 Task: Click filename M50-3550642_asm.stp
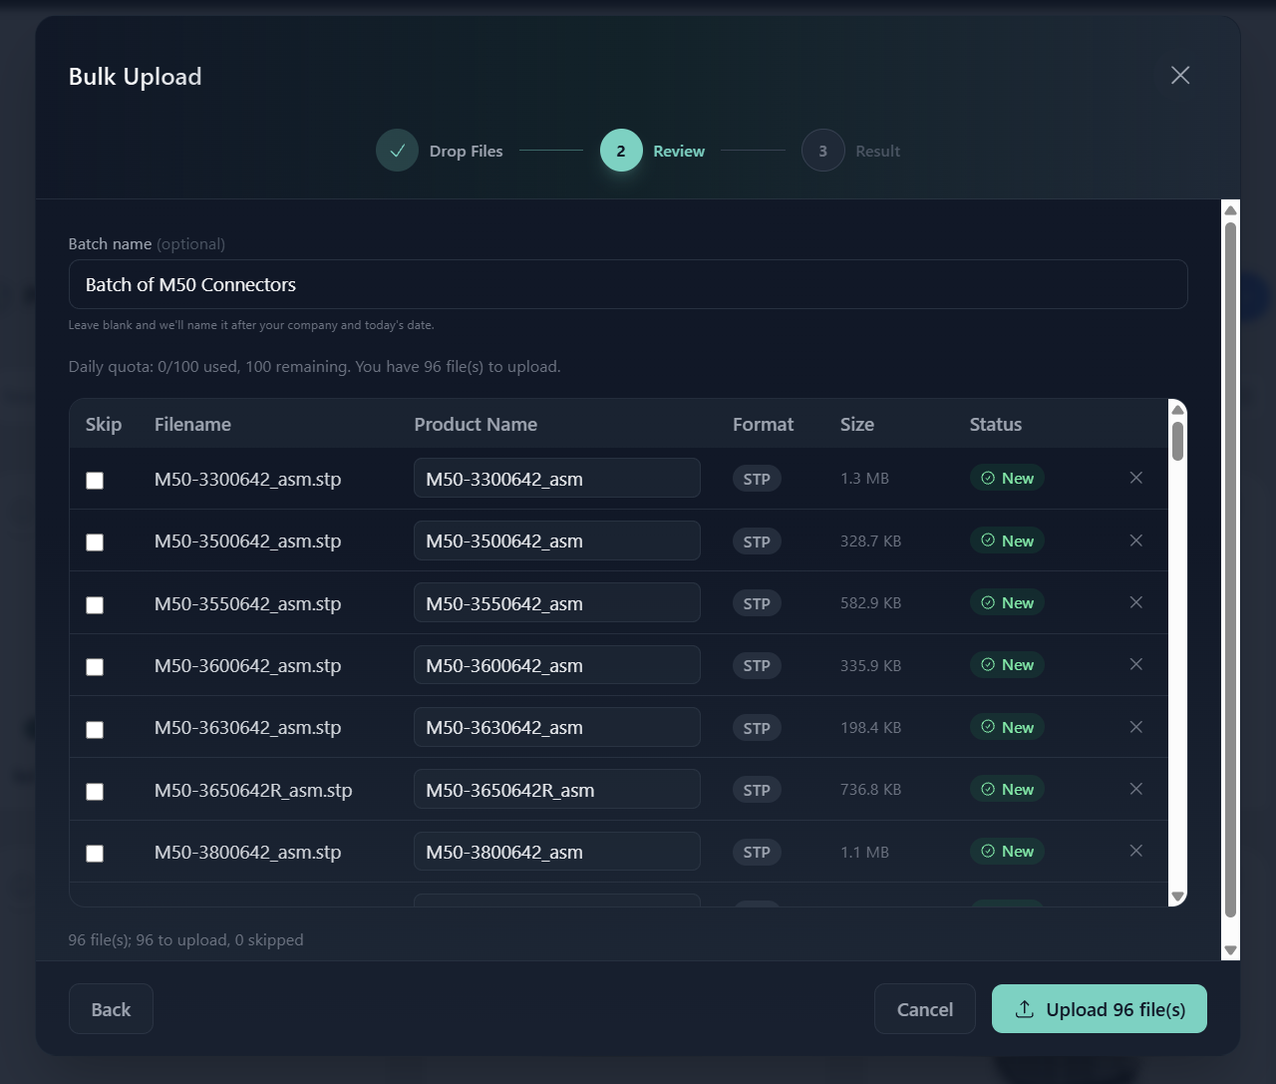248,603
